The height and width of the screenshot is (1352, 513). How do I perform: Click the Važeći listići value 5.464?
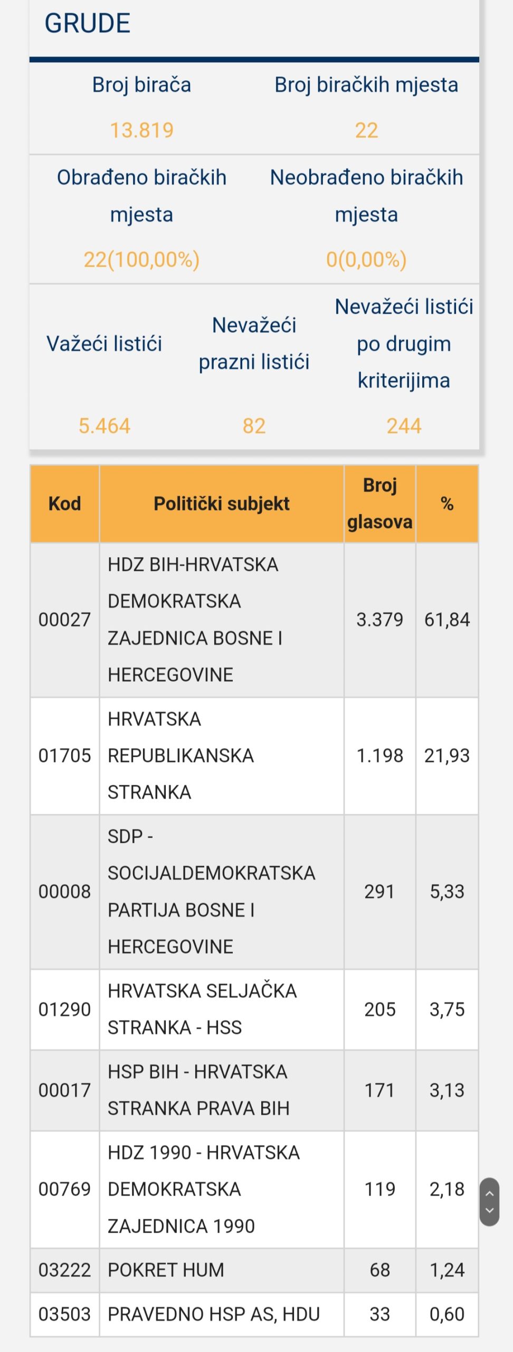click(x=104, y=426)
